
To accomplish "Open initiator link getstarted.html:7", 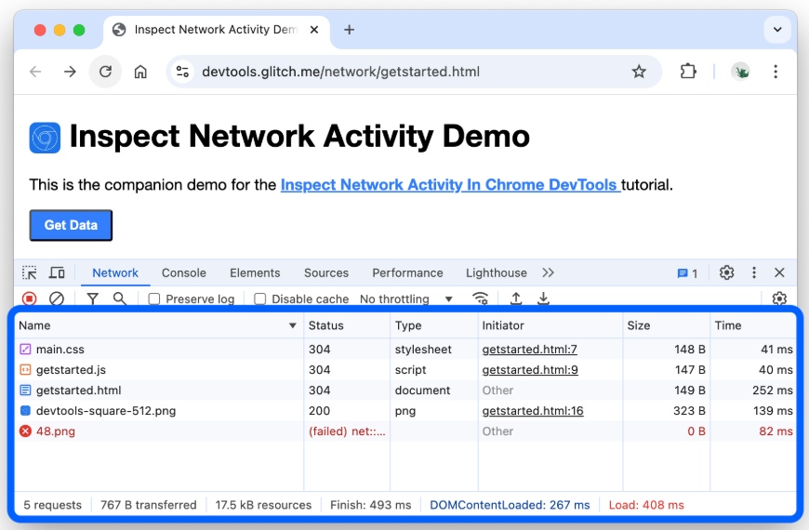I will coord(529,350).
